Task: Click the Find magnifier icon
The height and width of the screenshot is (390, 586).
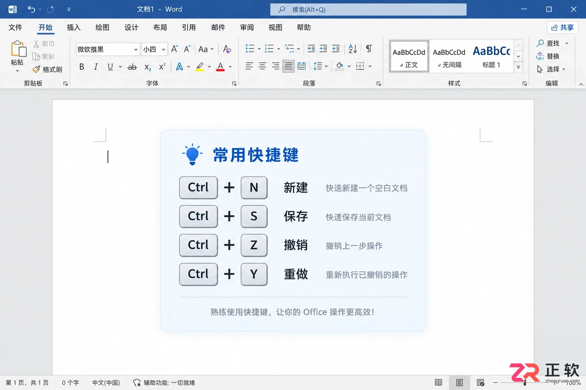Action: coord(540,43)
